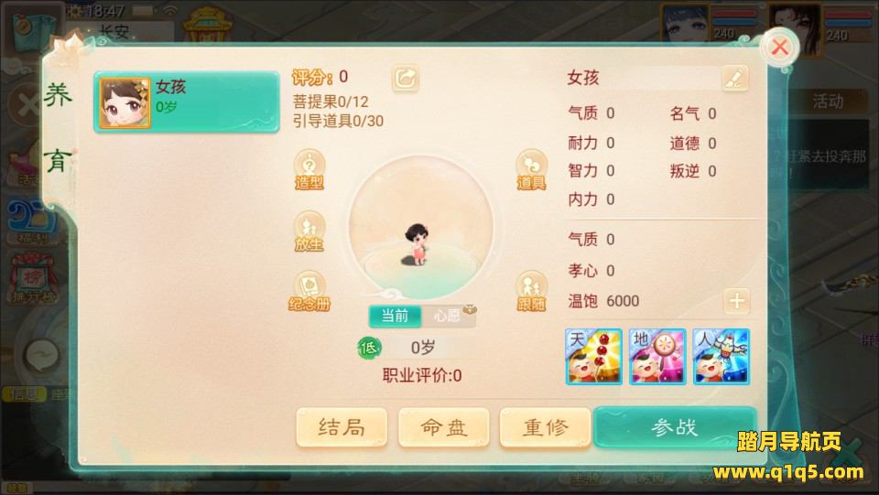Switch to the 心愿 tab
This screenshot has width=879, height=495.
pyautogui.click(x=449, y=316)
